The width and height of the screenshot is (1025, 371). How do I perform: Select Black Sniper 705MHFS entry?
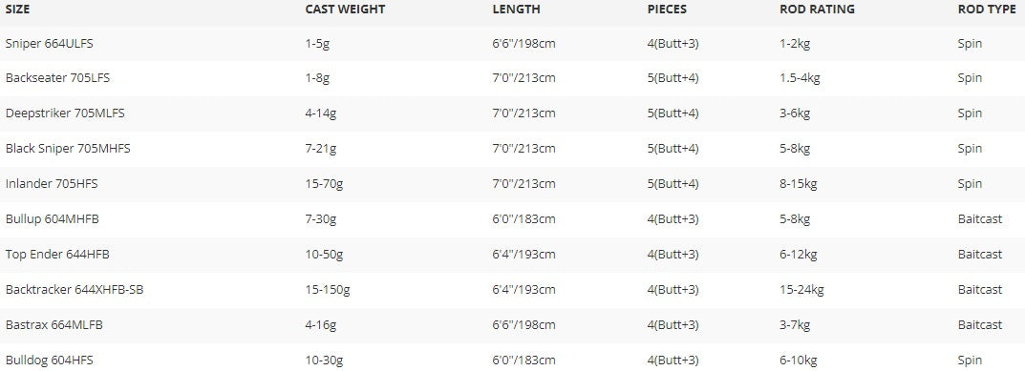pos(68,149)
